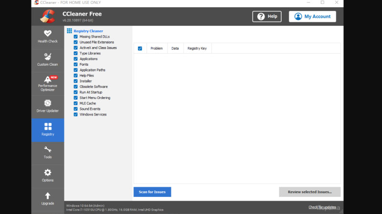Click Review selected Issues button
The image size is (382, 214).
pos(309,192)
